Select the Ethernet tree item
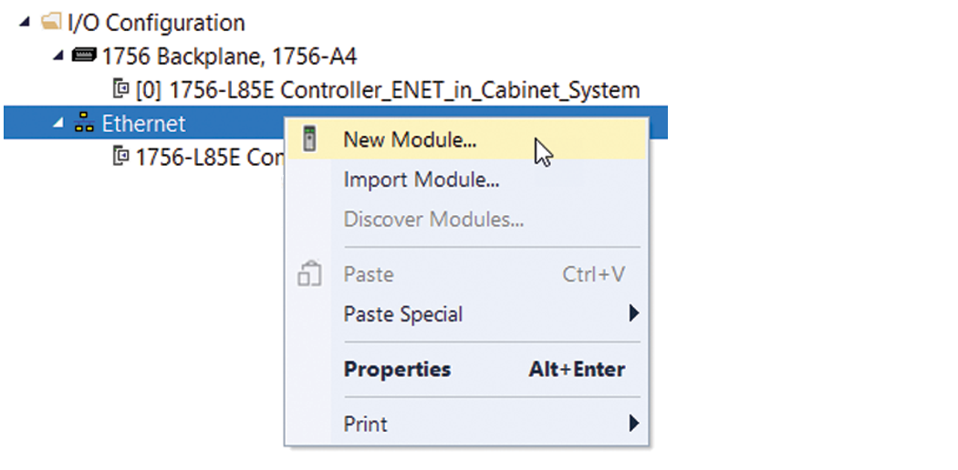958x470 pixels. tap(143, 124)
